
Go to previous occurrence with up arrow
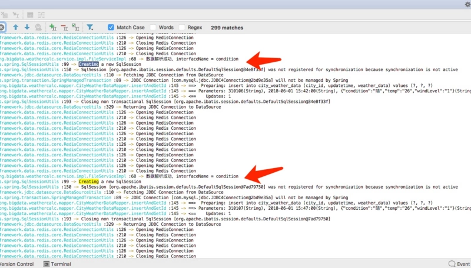point(15,27)
